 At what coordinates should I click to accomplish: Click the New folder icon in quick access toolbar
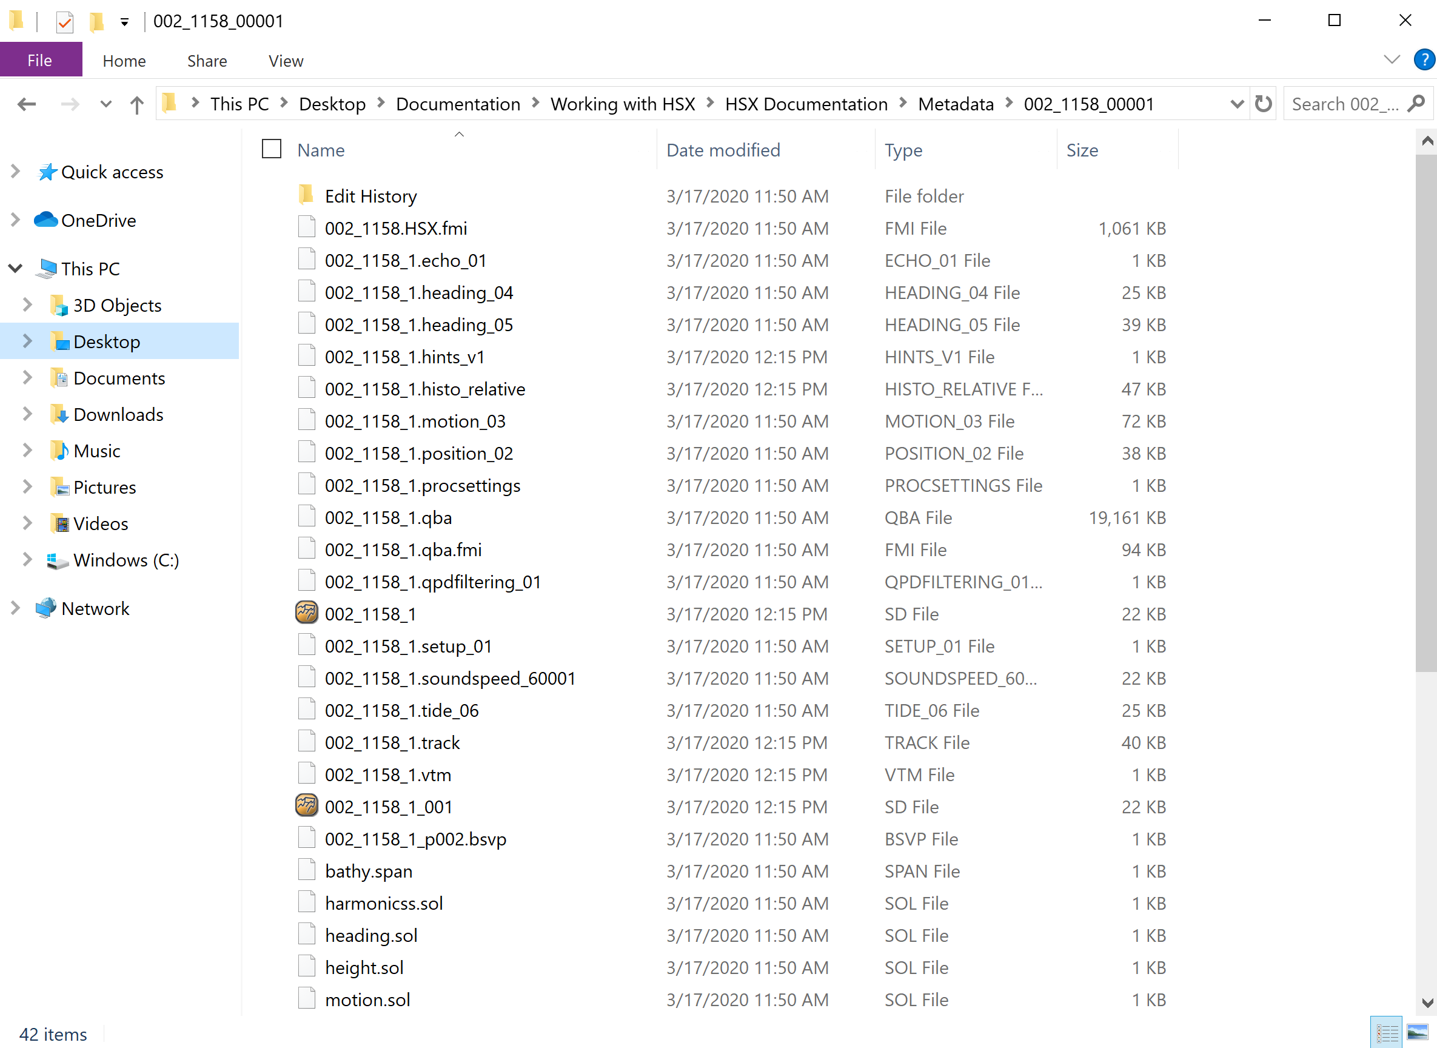(x=95, y=21)
